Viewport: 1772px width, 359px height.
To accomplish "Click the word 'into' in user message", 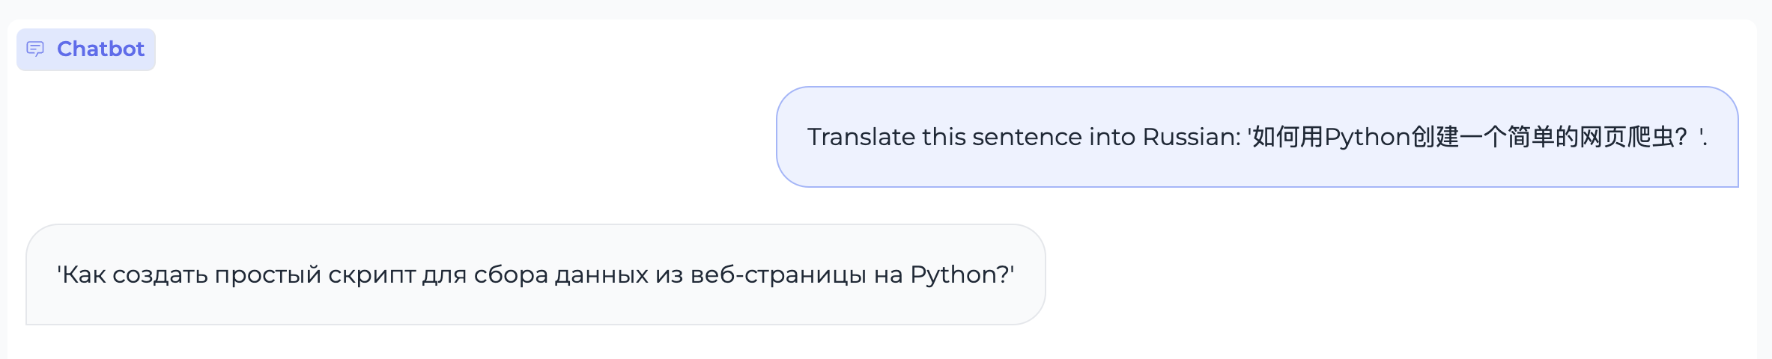I will (1112, 137).
